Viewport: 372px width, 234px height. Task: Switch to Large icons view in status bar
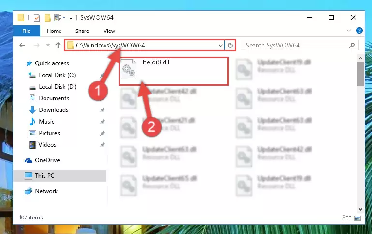[357, 218]
